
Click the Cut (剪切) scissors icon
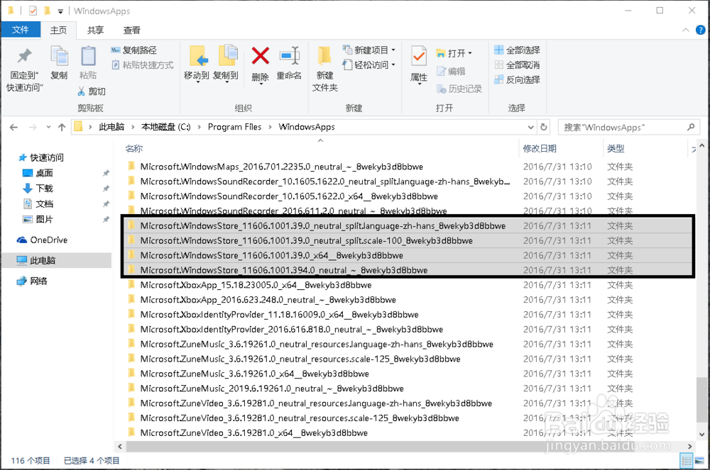point(82,91)
